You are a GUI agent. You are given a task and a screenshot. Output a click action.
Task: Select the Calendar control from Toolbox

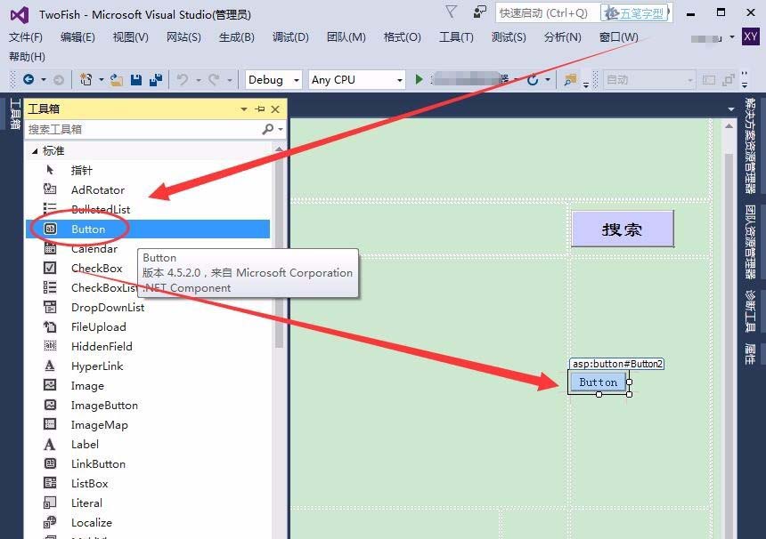(x=94, y=248)
